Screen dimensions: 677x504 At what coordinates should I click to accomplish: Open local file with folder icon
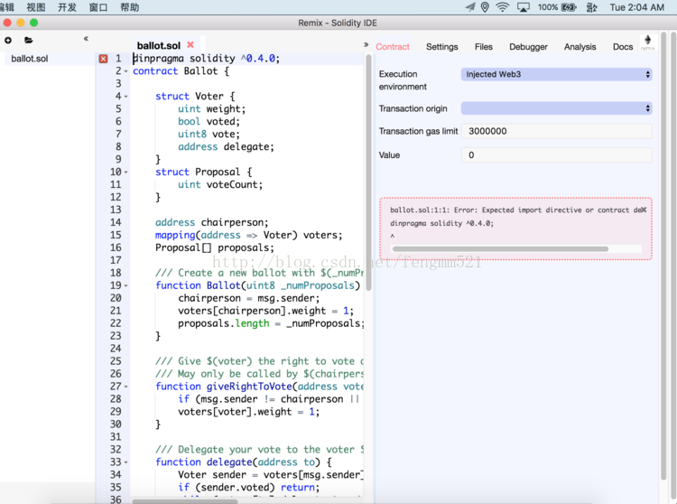29,40
